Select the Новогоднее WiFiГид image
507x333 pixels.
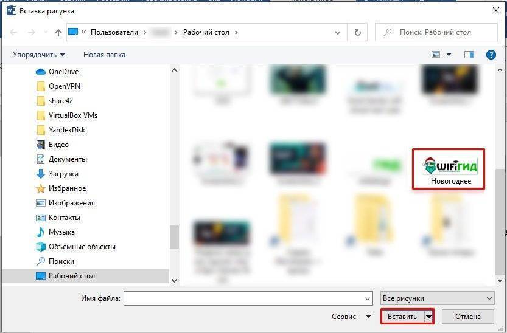click(x=449, y=169)
